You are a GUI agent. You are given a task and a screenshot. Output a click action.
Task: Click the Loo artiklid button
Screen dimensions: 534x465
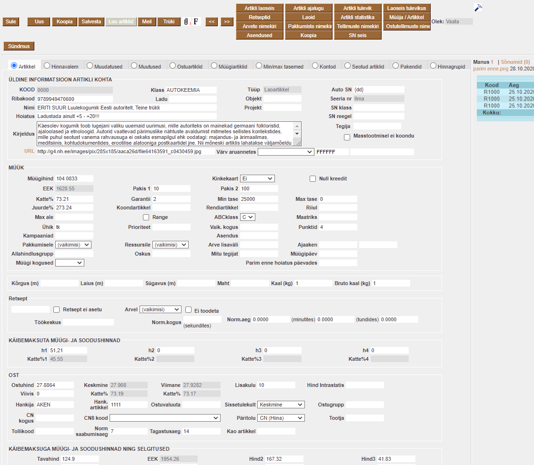click(x=121, y=22)
